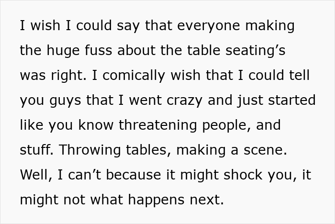Click the word "tables"
This screenshot has height=224, width=335.
point(147,150)
